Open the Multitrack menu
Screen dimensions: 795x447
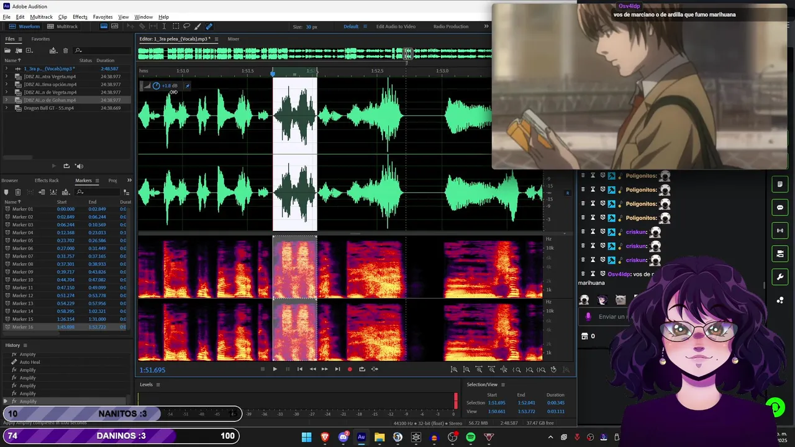tap(42, 17)
